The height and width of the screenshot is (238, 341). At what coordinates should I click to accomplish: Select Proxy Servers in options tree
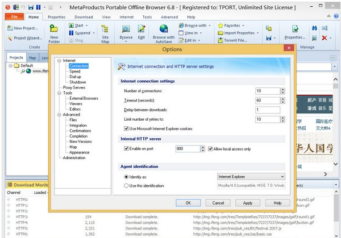tap(74, 88)
